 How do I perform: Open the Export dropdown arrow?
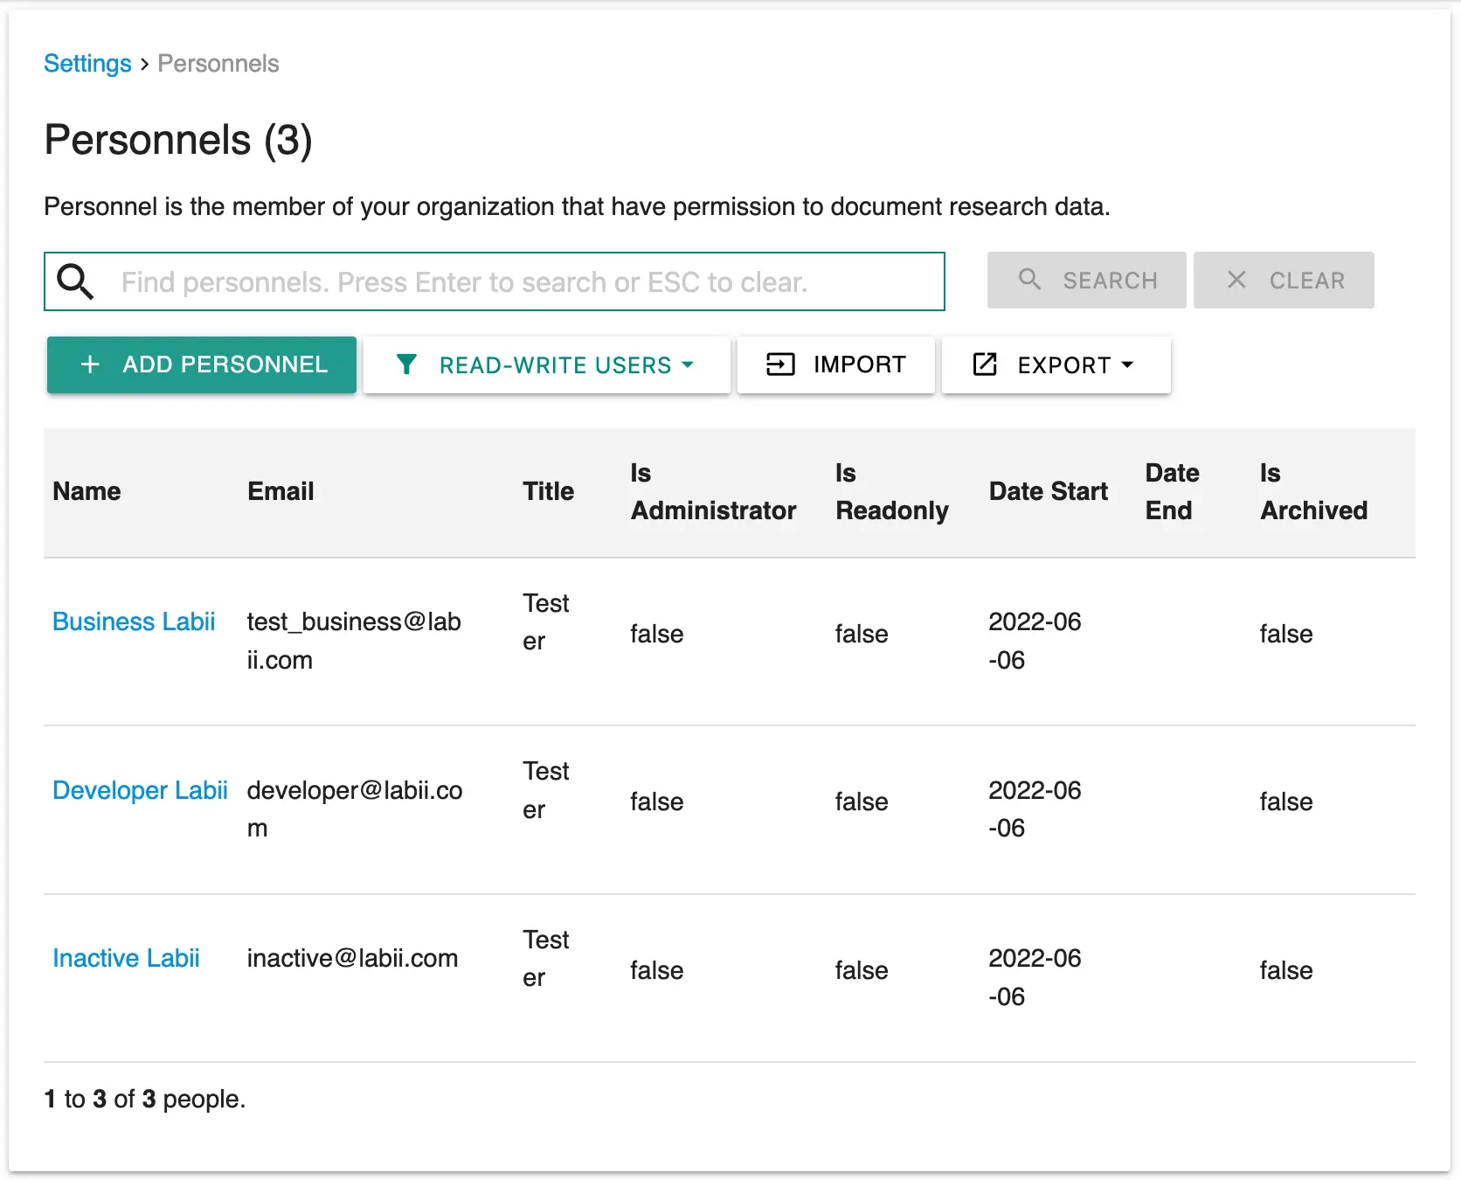[1127, 364]
